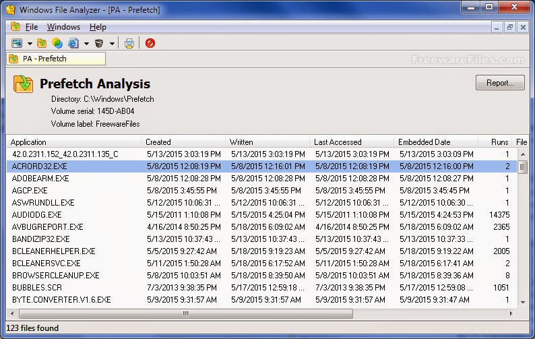Select the BCLEANERHELPER.EXE entry
Viewport: 535px width, 339px height.
54,251
